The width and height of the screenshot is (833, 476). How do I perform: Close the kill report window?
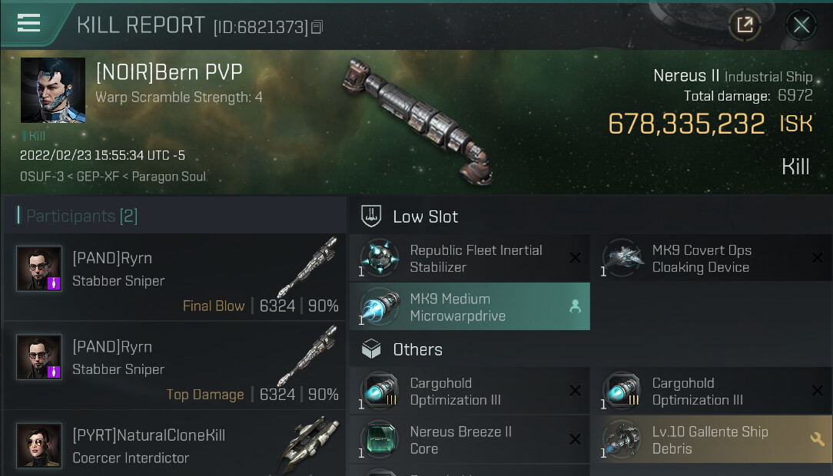tap(801, 25)
